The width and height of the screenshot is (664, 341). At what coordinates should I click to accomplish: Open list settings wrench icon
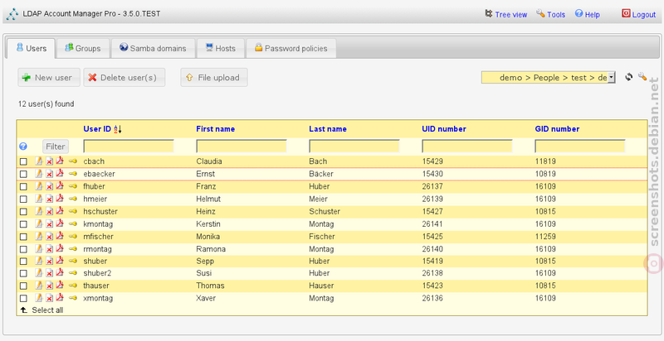[x=642, y=76]
